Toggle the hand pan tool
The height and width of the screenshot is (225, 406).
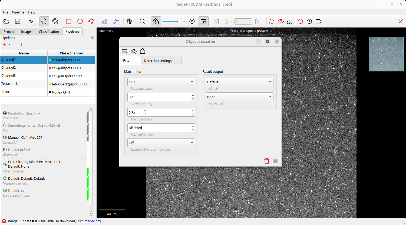pyautogui.click(x=44, y=22)
